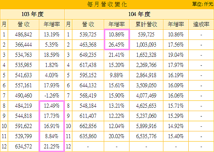Select the cell 568,419
Screen dimensions: 214x152
pos(88,96)
